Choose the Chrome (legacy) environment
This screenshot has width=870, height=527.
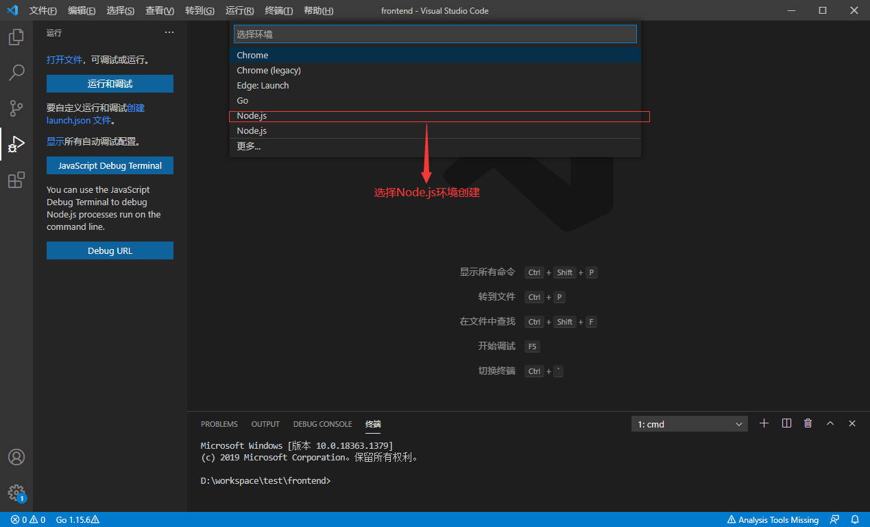pyautogui.click(x=435, y=70)
